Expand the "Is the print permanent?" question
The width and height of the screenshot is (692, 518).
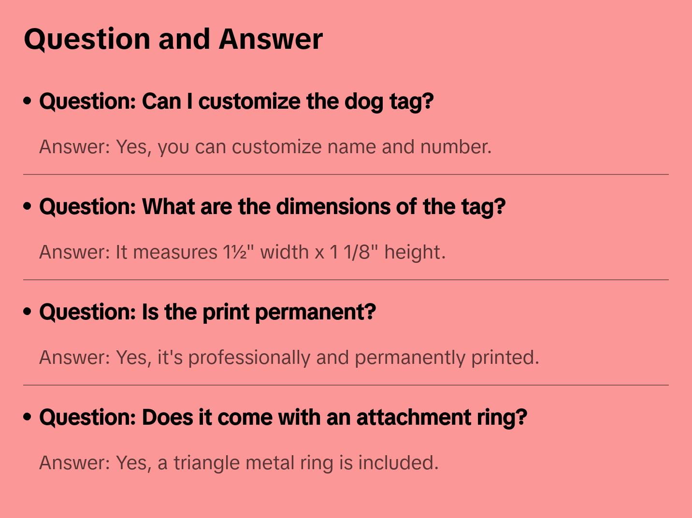click(207, 312)
